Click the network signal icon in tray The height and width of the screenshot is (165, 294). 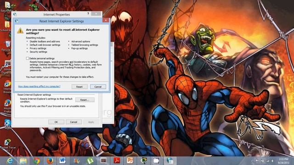click(x=267, y=161)
